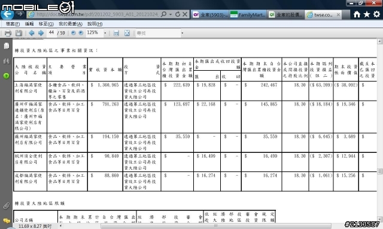The height and width of the screenshot is (229, 383).
Task: Go to previous PDF page arrow
Action: pyautogui.click(x=32, y=33)
